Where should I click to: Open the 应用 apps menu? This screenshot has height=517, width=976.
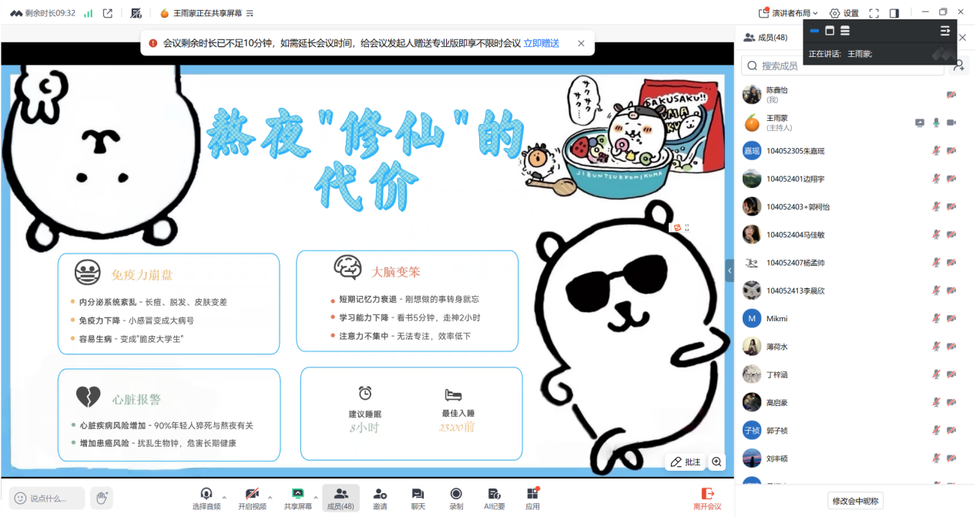532,498
